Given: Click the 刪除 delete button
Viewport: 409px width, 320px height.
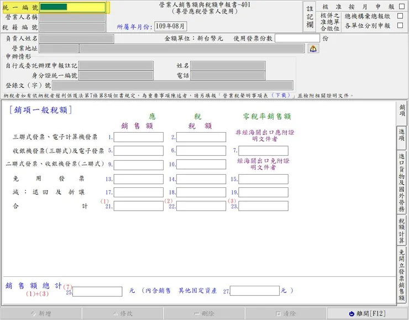Looking at the screenshot, I should click(204, 313).
